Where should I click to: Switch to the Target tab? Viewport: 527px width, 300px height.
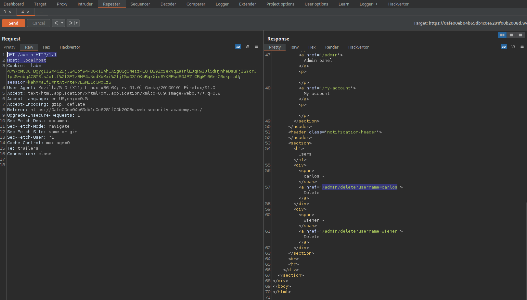click(40, 4)
